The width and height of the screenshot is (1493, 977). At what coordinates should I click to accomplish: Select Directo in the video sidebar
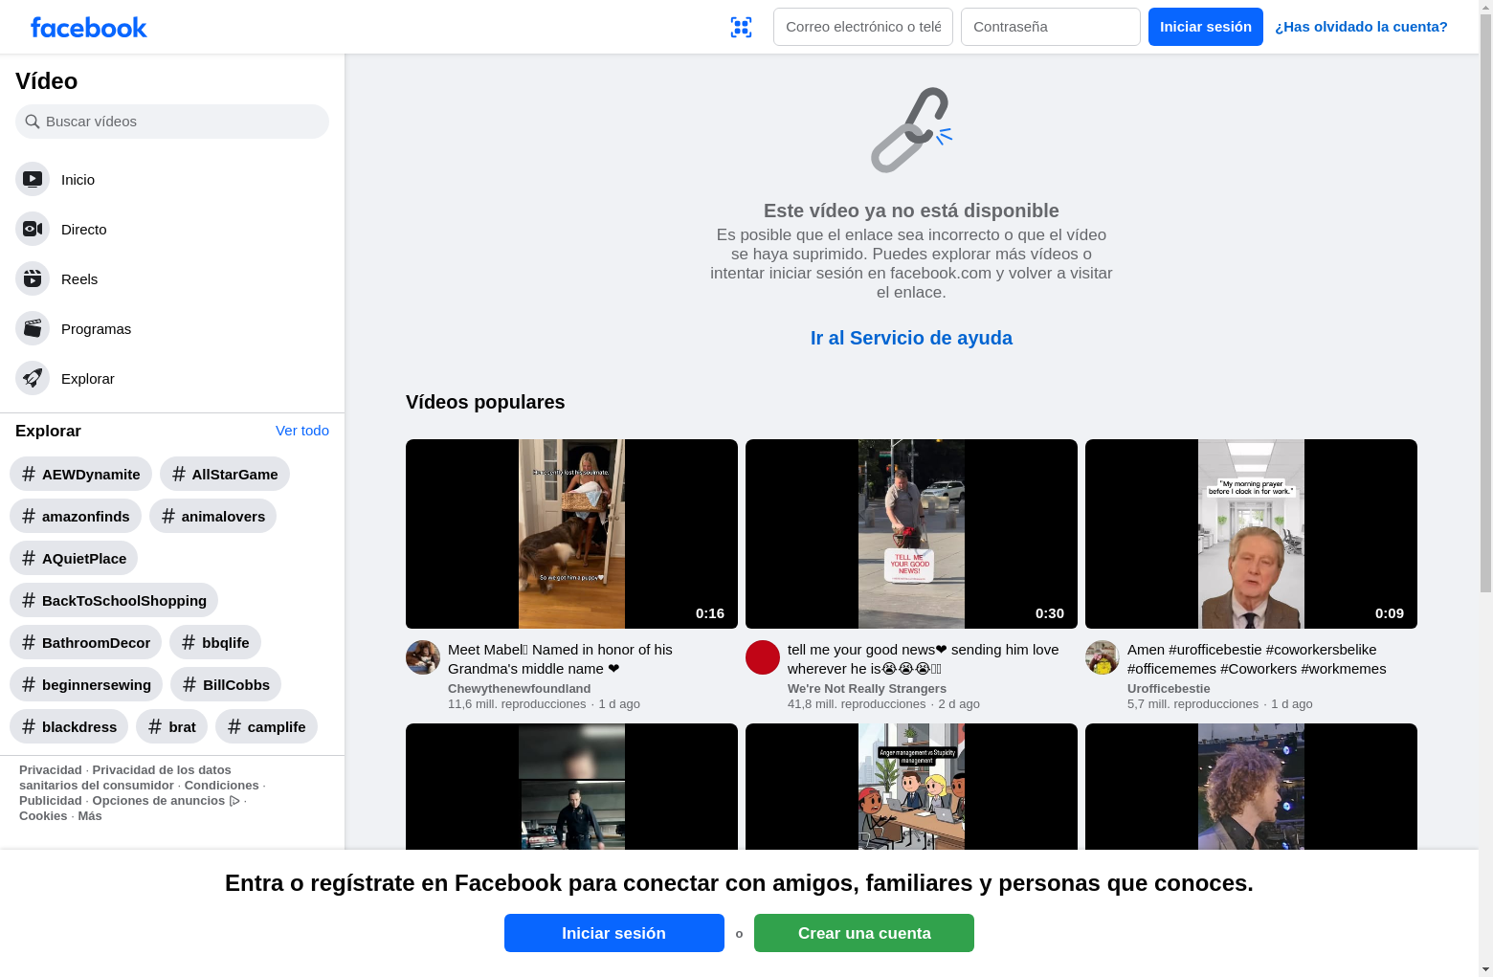tap(172, 229)
